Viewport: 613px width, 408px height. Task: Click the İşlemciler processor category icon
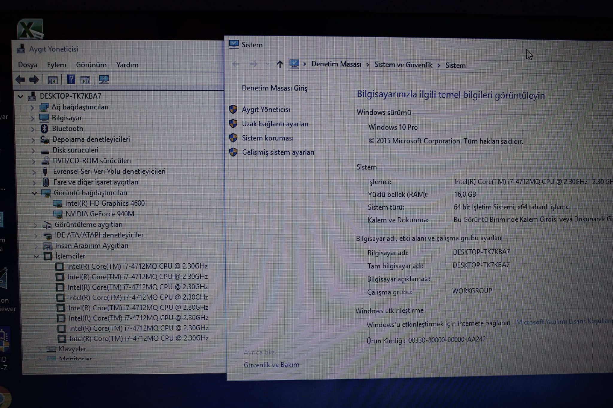coord(48,256)
